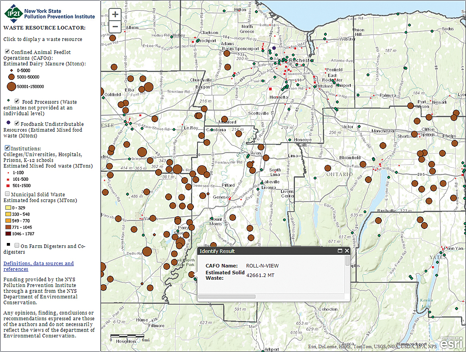The image size is (466, 352).
Task: Toggle Food Processors layer checkbox
Action: (17, 101)
